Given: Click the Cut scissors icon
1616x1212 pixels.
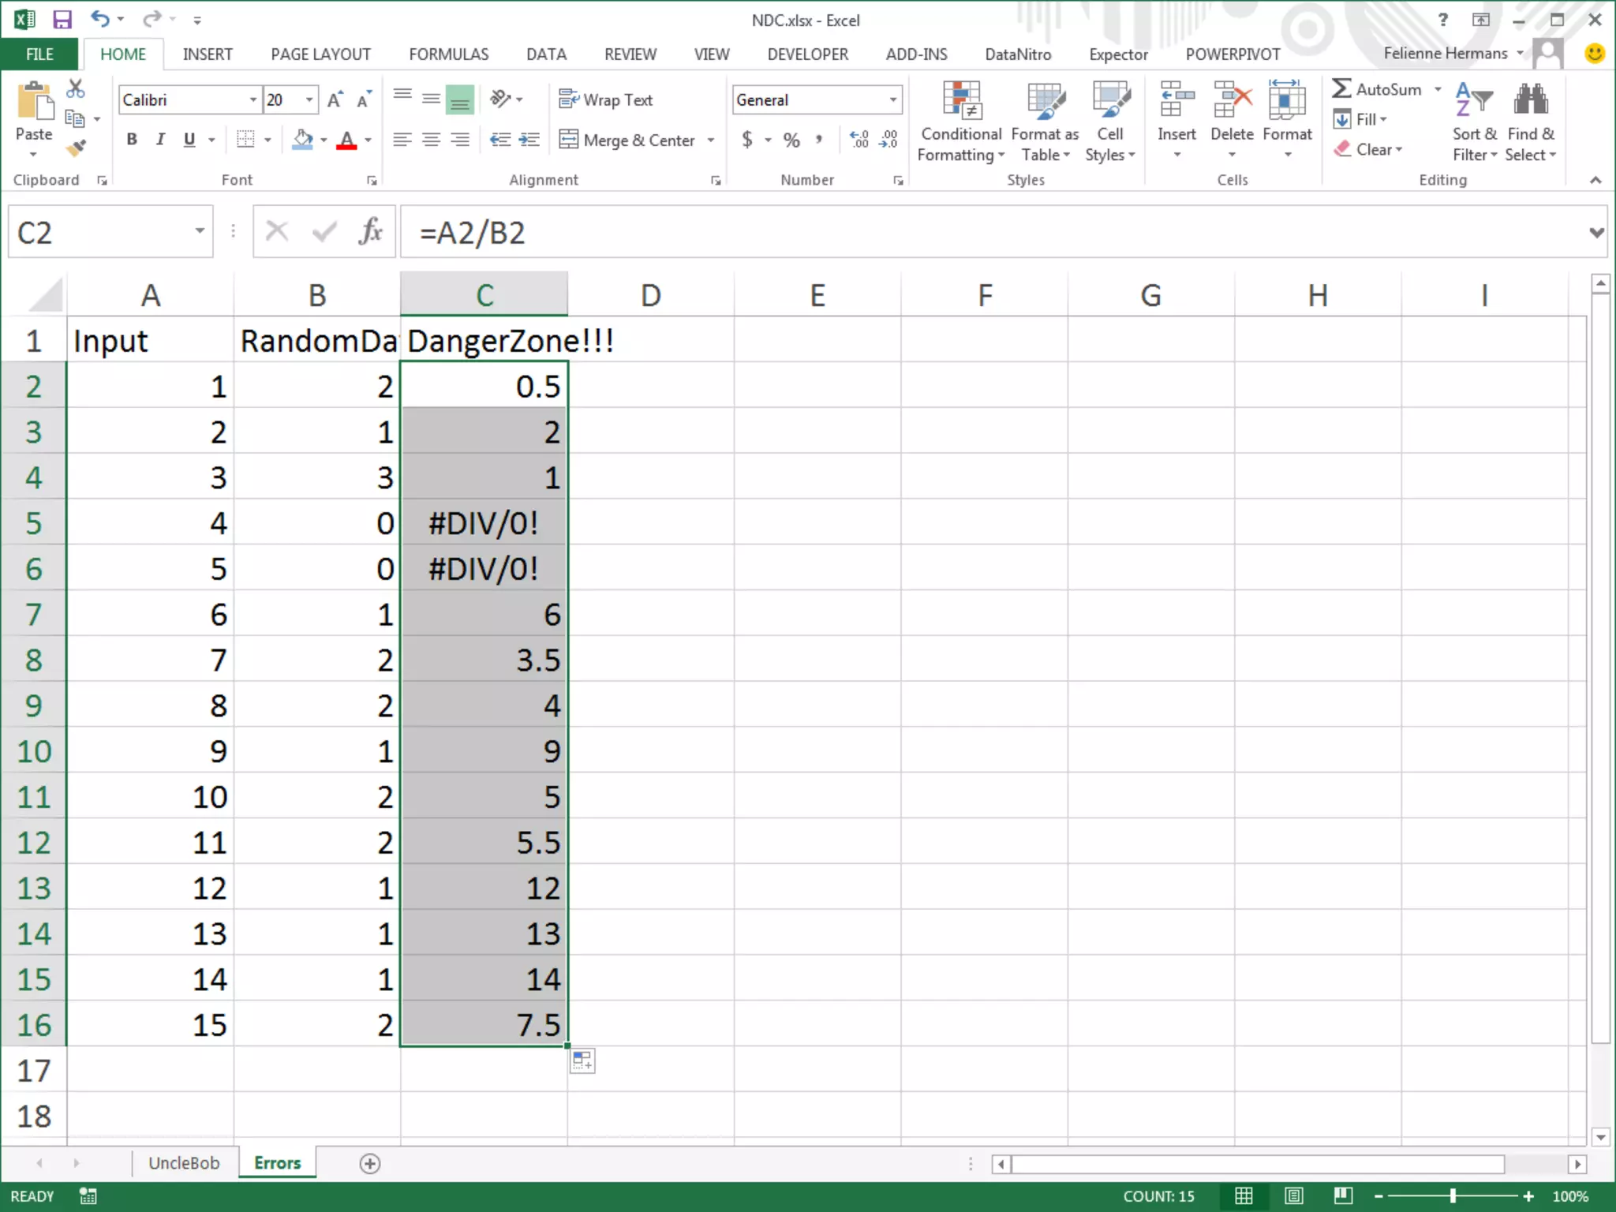Looking at the screenshot, I should pos(76,88).
